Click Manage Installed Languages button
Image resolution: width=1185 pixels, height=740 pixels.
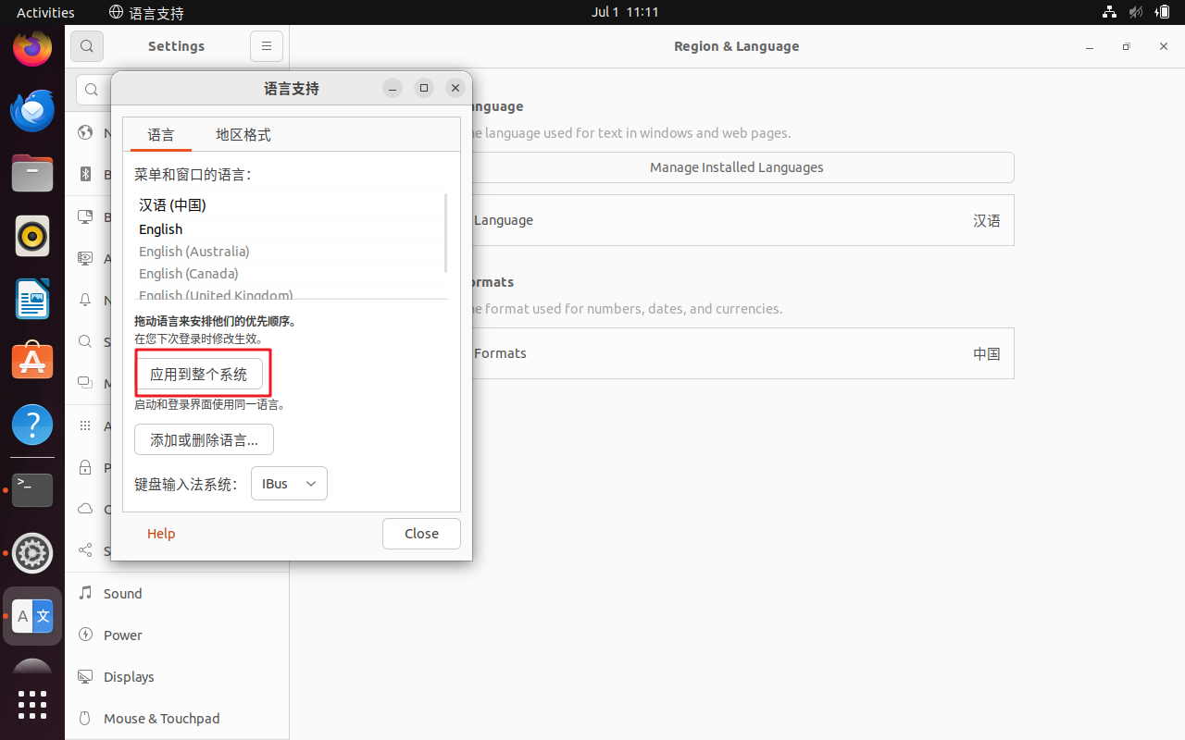coord(736,167)
